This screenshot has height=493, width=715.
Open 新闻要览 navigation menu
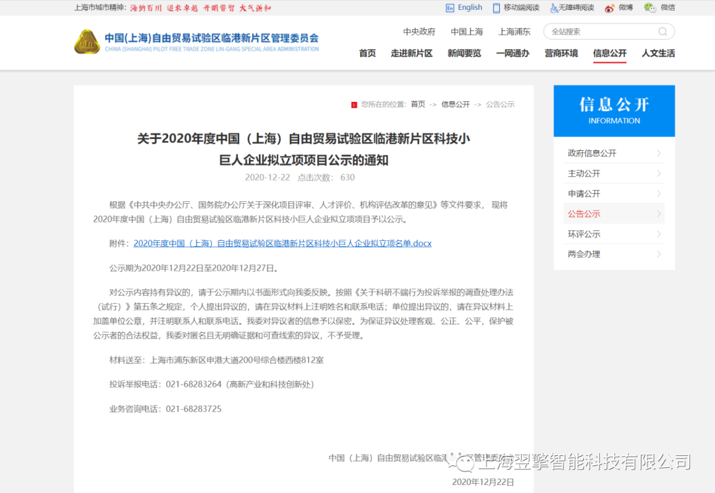point(464,54)
